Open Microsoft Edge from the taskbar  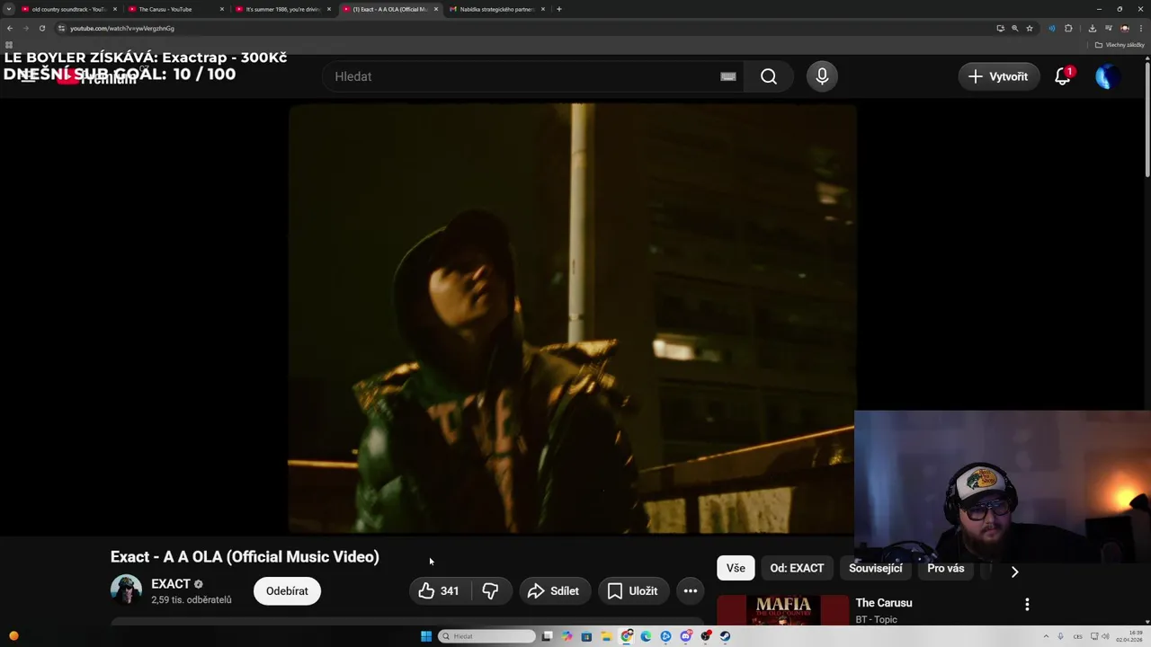(646, 636)
